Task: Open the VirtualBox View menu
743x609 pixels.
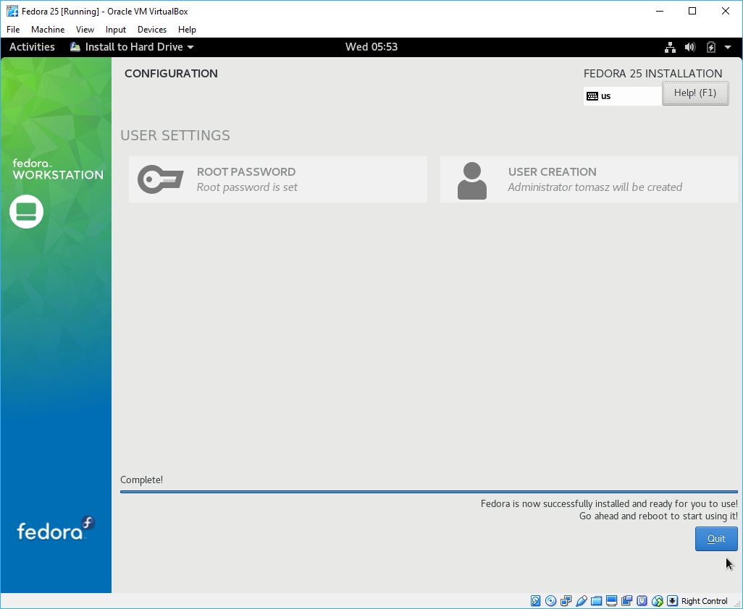Action: 85,30
